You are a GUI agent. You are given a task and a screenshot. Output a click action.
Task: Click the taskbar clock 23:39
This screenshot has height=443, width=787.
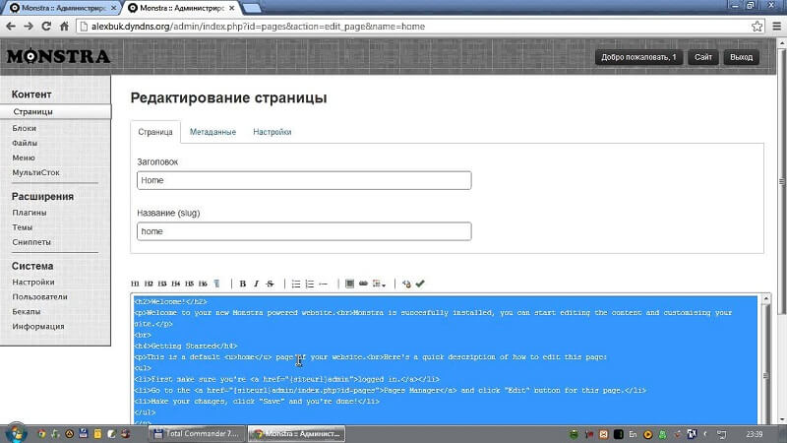click(x=754, y=434)
